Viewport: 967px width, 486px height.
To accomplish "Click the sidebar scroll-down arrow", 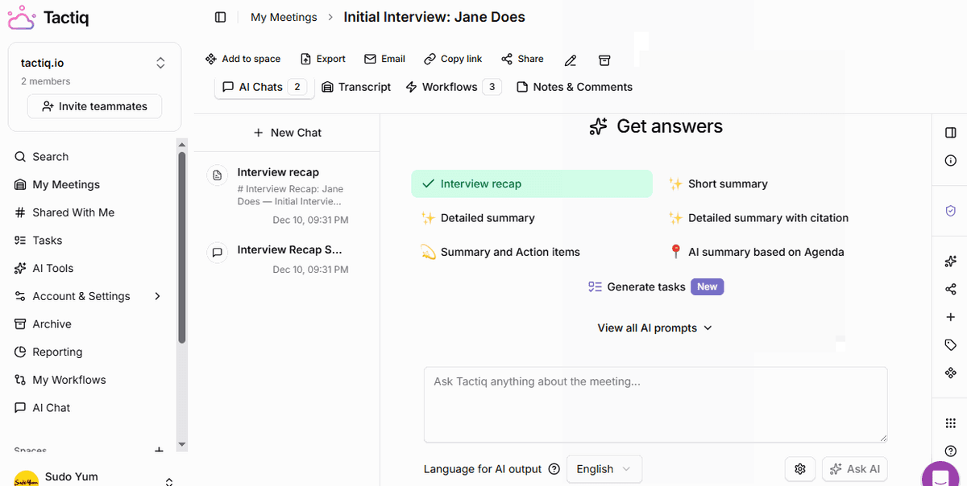I will pyautogui.click(x=181, y=444).
